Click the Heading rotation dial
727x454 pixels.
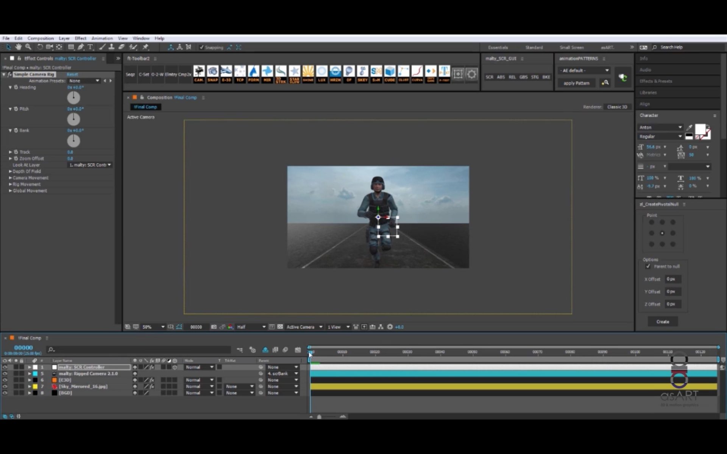click(73, 98)
